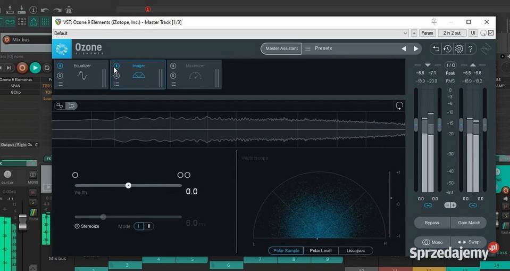
Task: Switch vectorscope to Polar Sample
Action: click(x=286, y=250)
